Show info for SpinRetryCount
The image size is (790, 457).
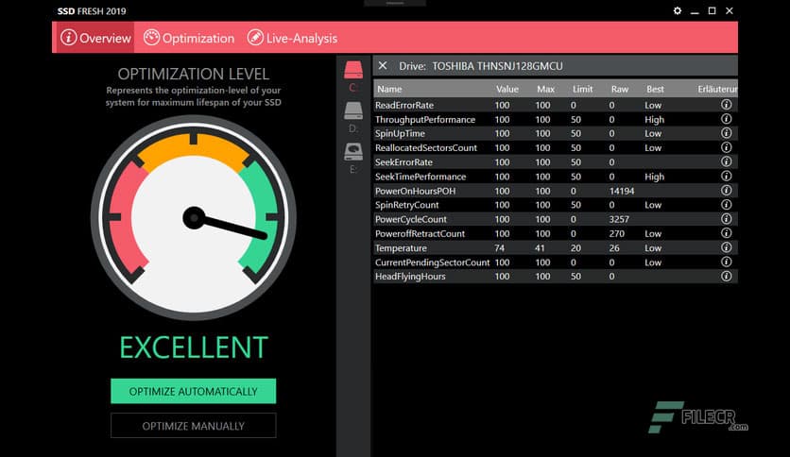coord(726,205)
